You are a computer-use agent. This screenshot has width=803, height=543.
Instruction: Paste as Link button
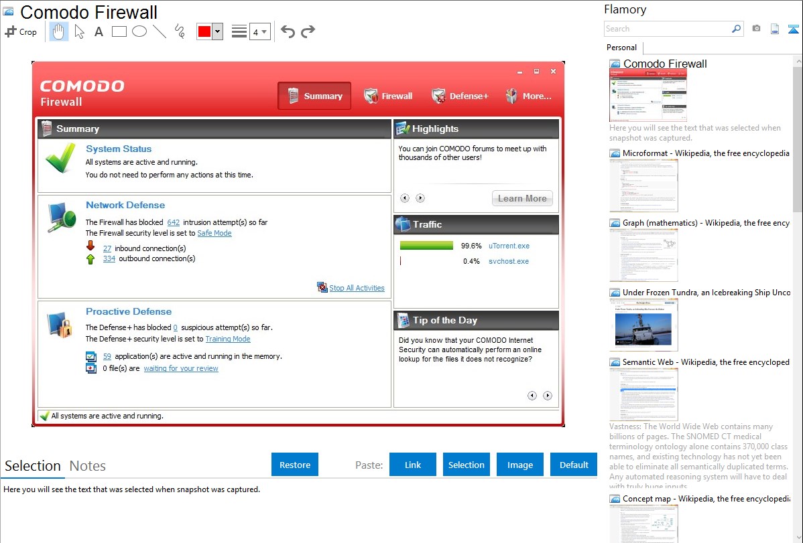click(413, 464)
